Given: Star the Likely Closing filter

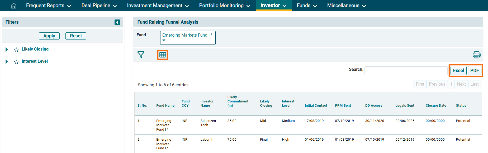Looking at the screenshot, I should (16, 50).
